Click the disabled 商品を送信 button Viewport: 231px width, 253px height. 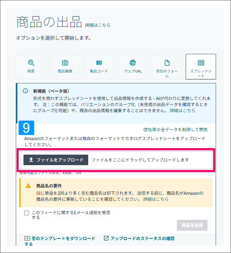pos(192,225)
